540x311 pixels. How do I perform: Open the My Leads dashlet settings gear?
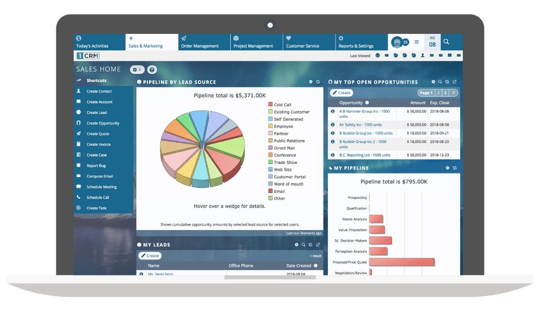[296, 245]
